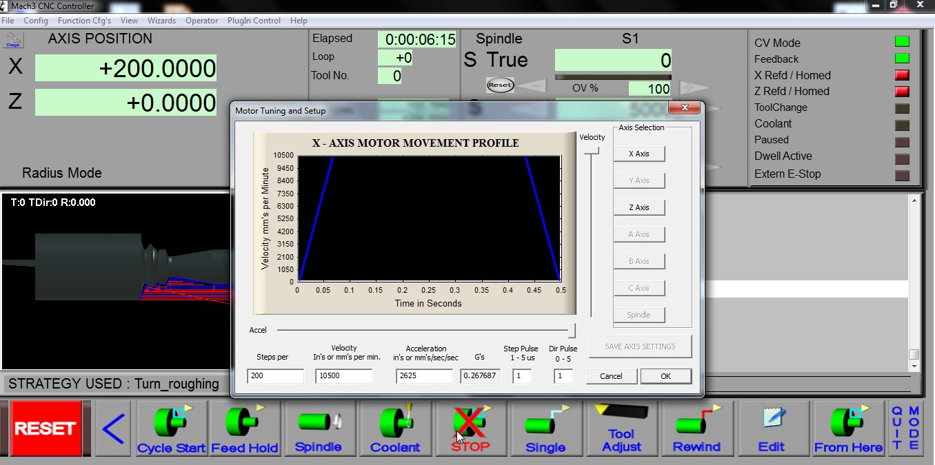Image resolution: width=935 pixels, height=465 pixels.
Task: Click the ToolChange indicator LED
Action: 902,108
